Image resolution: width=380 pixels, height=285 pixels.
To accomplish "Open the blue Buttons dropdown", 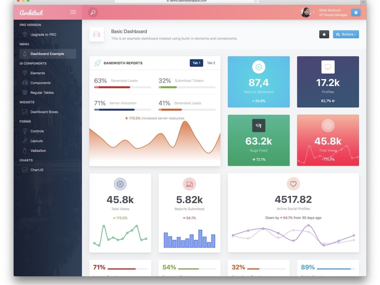I will click(x=346, y=35).
